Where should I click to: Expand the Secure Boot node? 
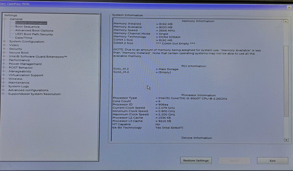(4, 52)
